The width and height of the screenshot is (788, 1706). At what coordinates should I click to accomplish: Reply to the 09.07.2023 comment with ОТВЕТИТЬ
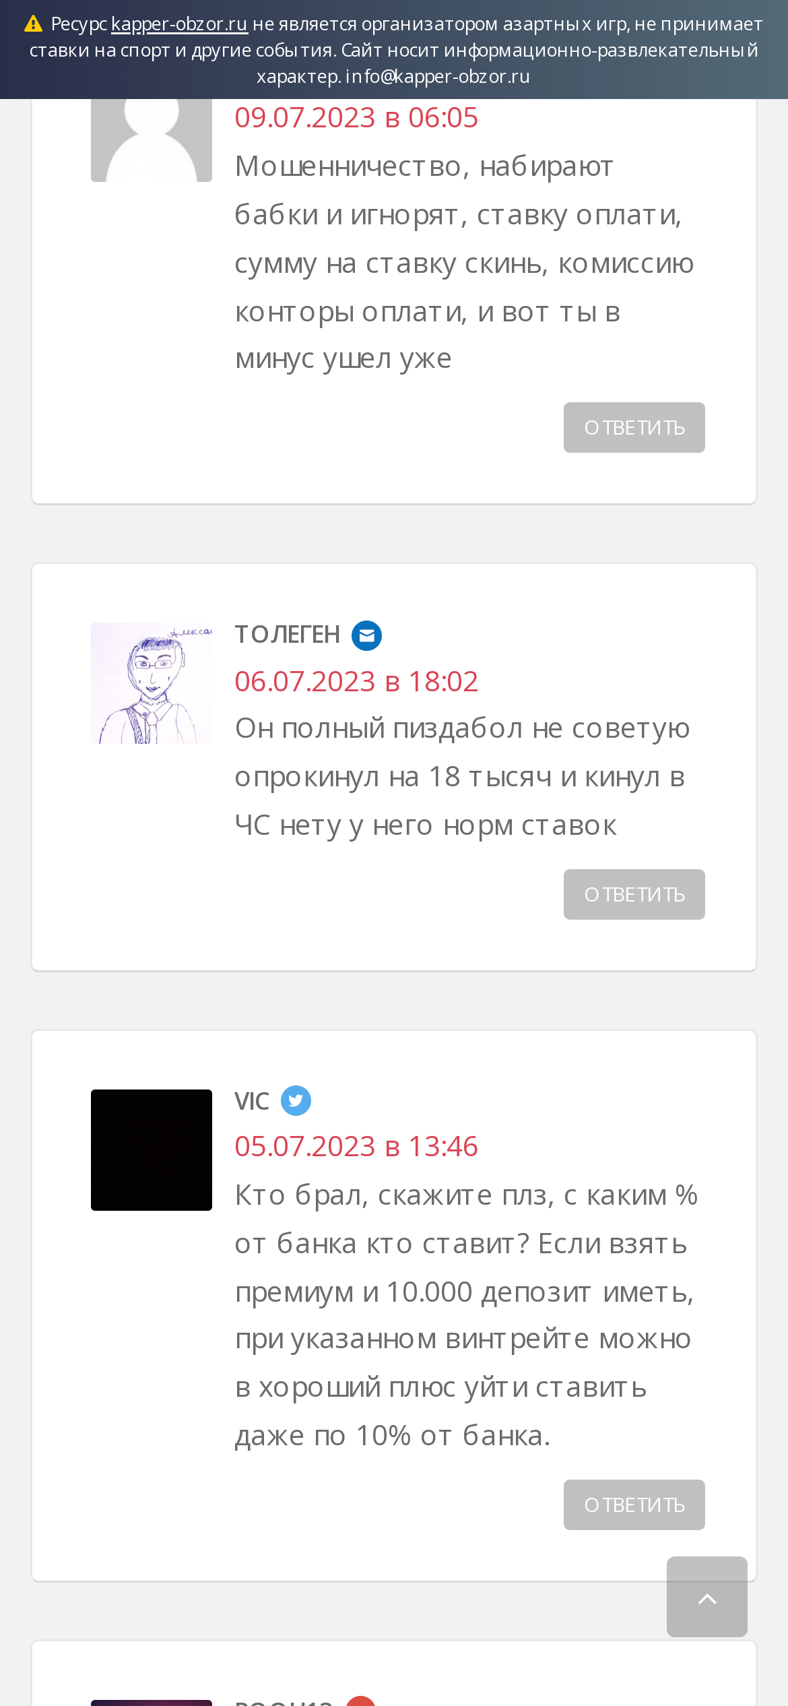[x=634, y=428]
